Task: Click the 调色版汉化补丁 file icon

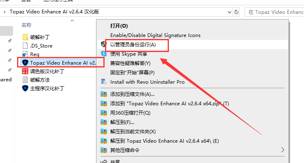Action: point(25,71)
